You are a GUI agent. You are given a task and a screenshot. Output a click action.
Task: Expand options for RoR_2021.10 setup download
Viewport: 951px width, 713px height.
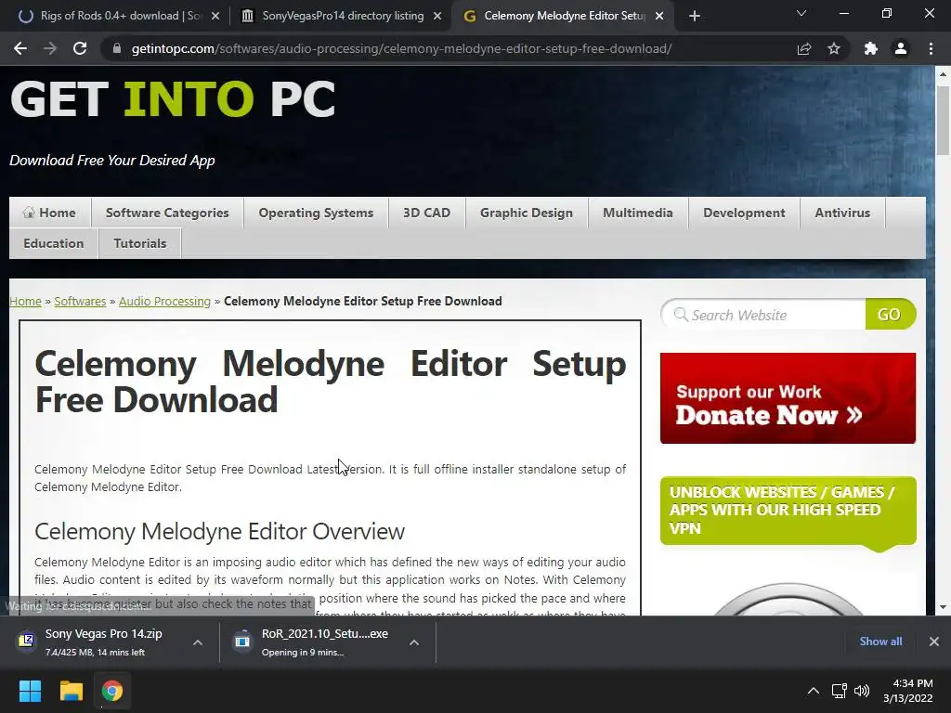coord(414,642)
